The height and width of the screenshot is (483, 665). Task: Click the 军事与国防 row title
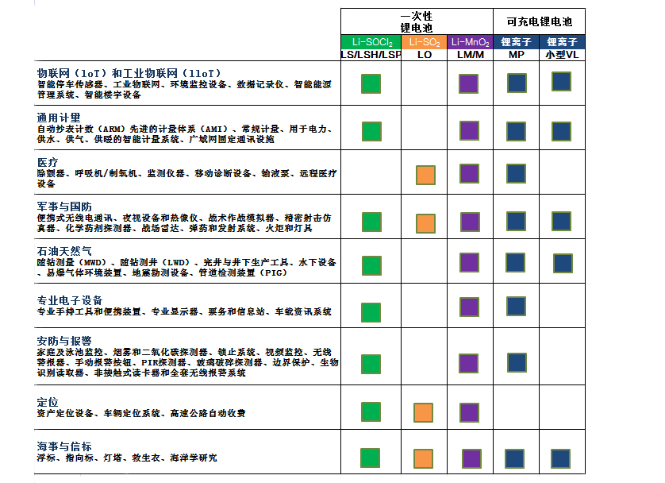point(64,207)
